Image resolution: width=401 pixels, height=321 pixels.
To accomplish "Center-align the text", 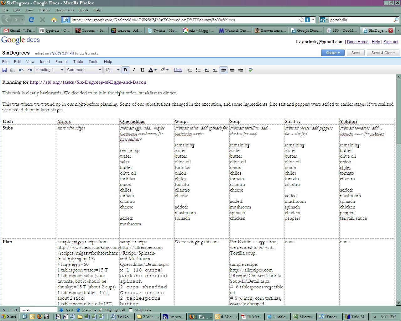I will click(232, 70).
